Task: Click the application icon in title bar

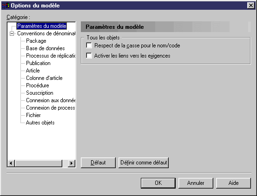Action: coord(6,6)
